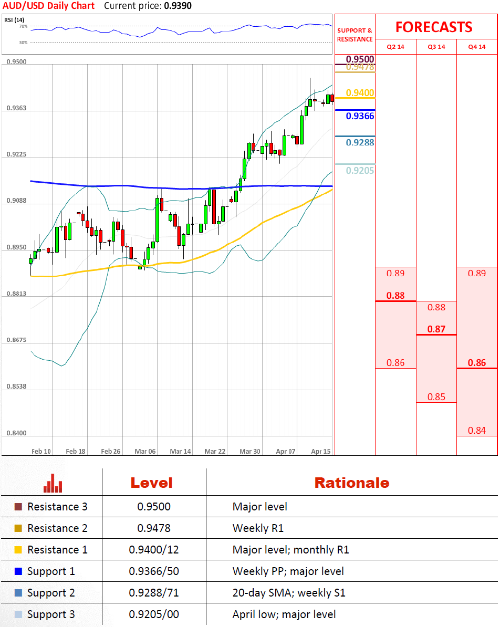The width and height of the screenshot is (500, 627).
Task: Select the Support 1 blue swatch
Action: [x=18, y=571]
